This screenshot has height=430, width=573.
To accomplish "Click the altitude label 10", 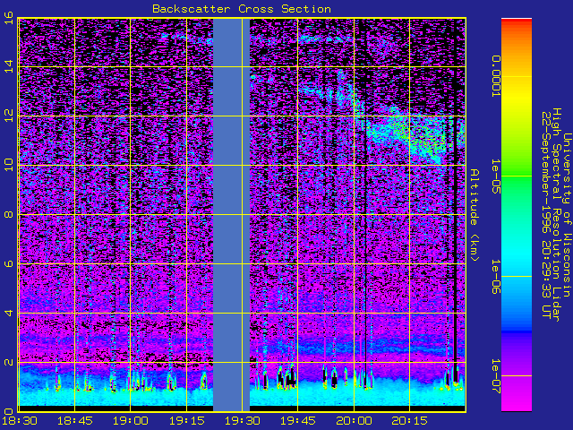I will pos(9,165).
